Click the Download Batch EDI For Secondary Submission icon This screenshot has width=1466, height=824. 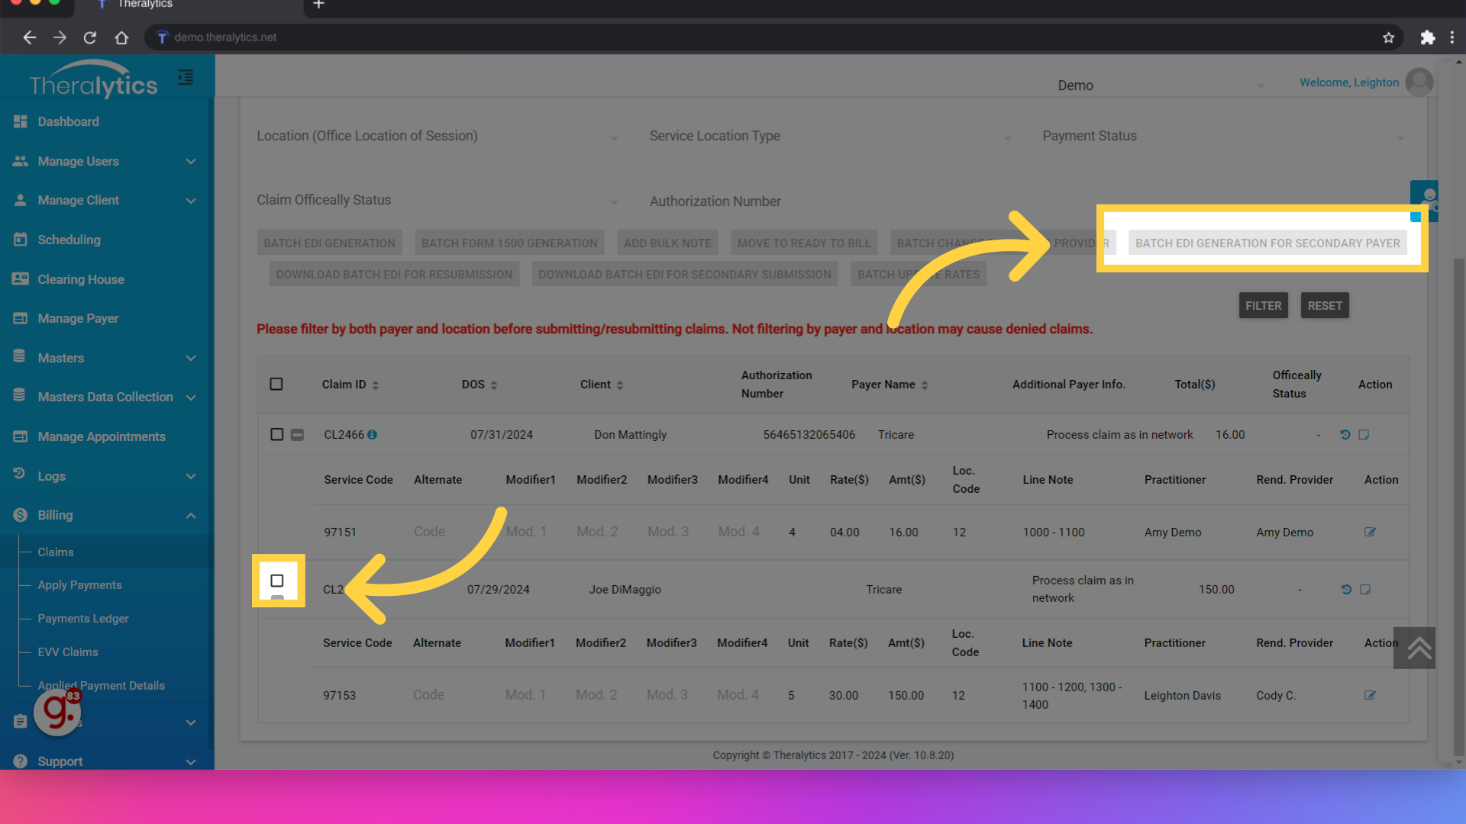pos(685,274)
